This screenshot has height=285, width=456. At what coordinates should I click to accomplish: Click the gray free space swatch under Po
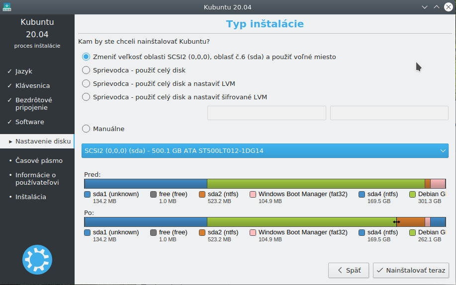[x=153, y=233]
